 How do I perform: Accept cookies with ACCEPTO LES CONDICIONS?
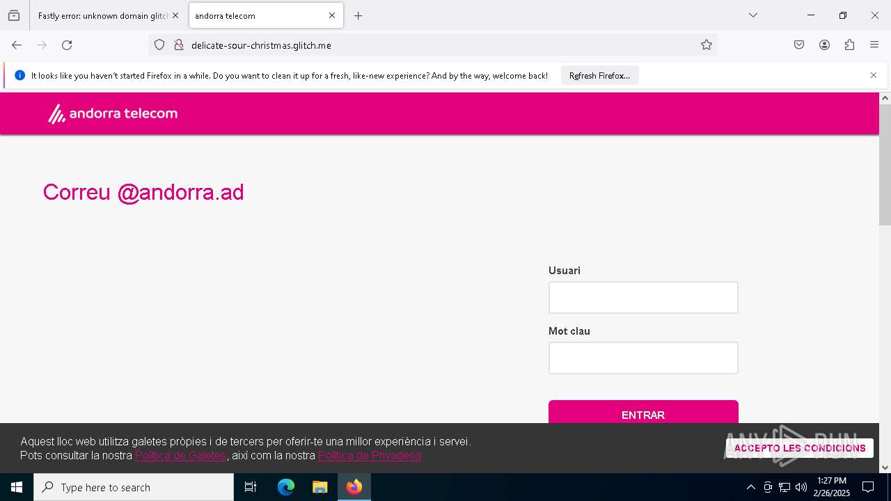(800, 448)
